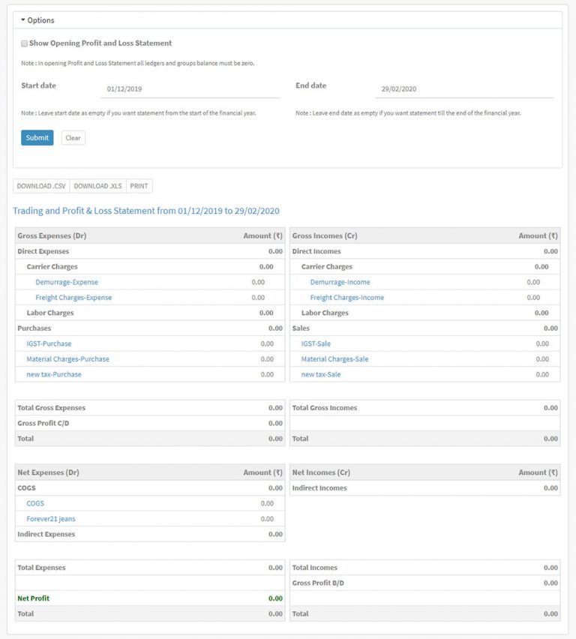Viewport: 576px width, 639px height.
Task: Download the statement as XLS
Action: 96,185
